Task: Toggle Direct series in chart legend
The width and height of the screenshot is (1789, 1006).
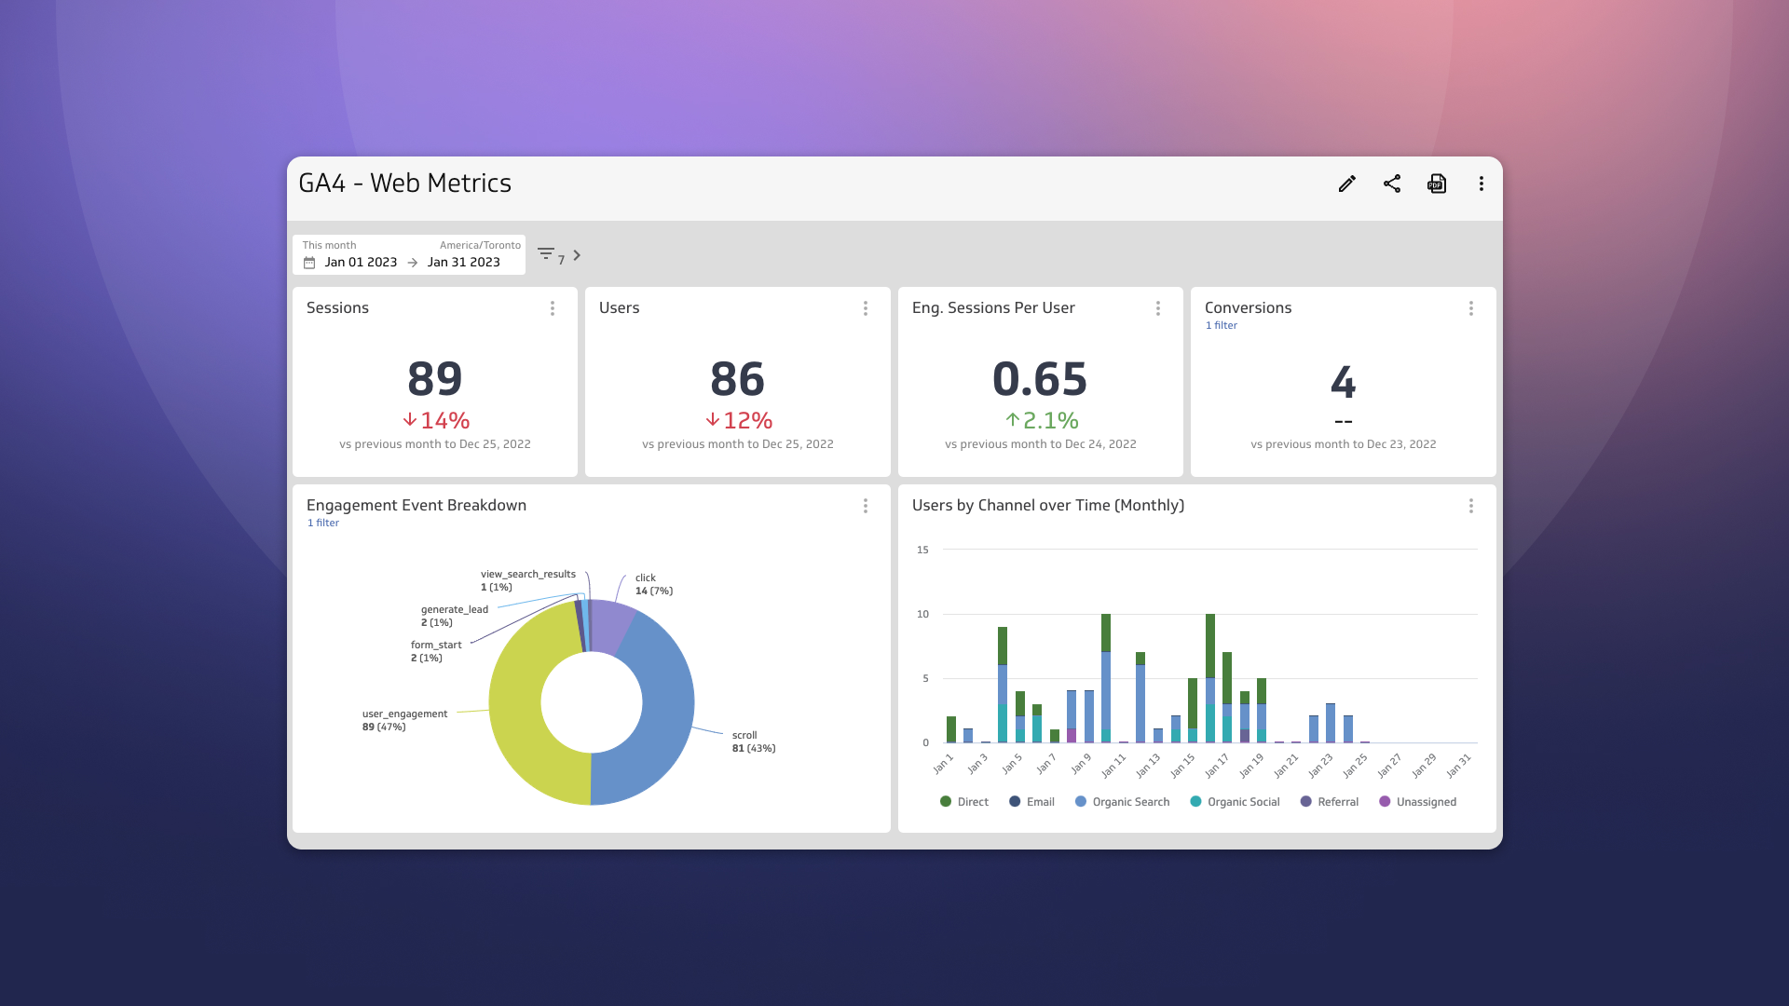Action: (x=964, y=802)
